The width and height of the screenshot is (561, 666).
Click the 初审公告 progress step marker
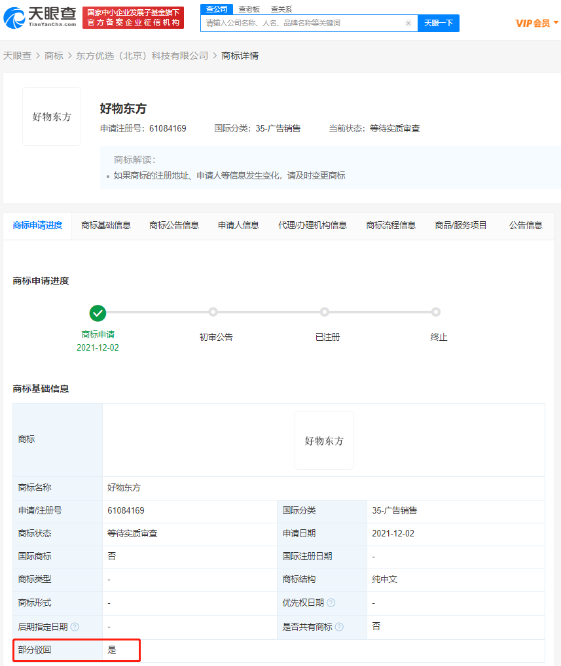[x=213, y=312]
